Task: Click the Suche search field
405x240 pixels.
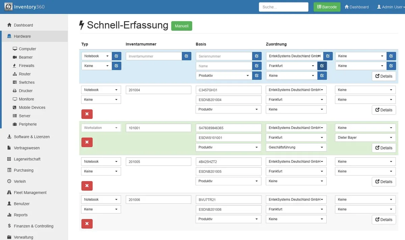Action: pyautogui.click(x=283, y=7)
